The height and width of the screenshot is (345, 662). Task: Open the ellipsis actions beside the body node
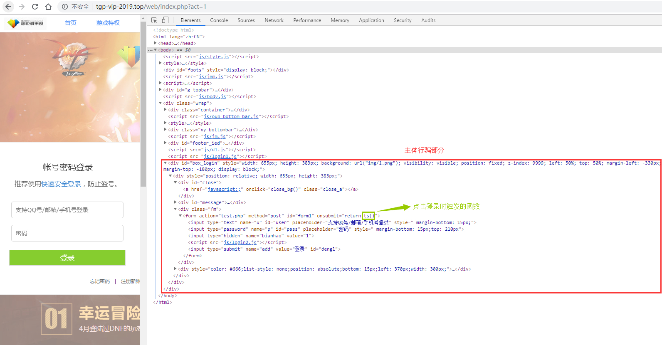click(x=150, y=50)
